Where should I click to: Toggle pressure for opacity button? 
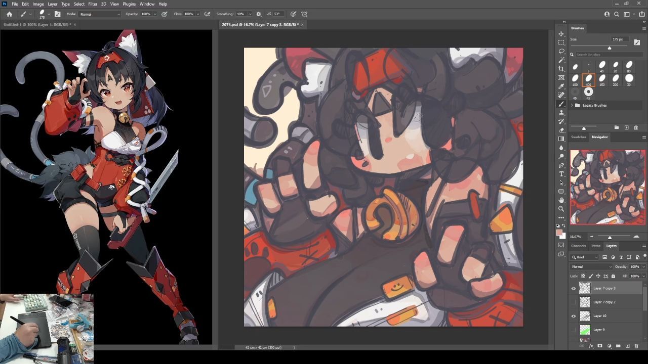click(165, 14)
